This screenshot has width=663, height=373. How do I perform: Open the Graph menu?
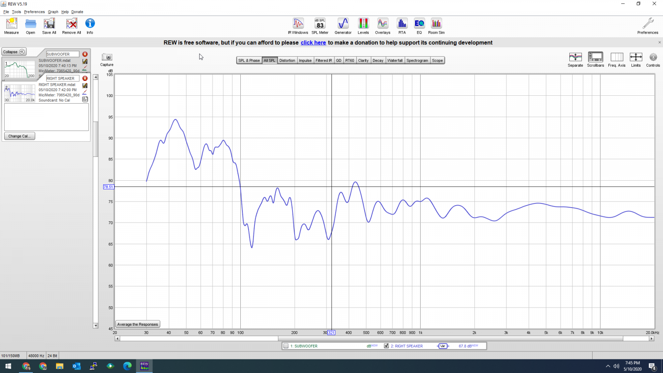(53, 12)
